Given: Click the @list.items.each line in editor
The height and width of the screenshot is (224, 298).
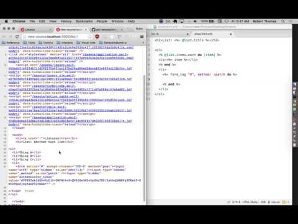Looking at the screenshot, I should pyautogui.click(x=190, y=55).
